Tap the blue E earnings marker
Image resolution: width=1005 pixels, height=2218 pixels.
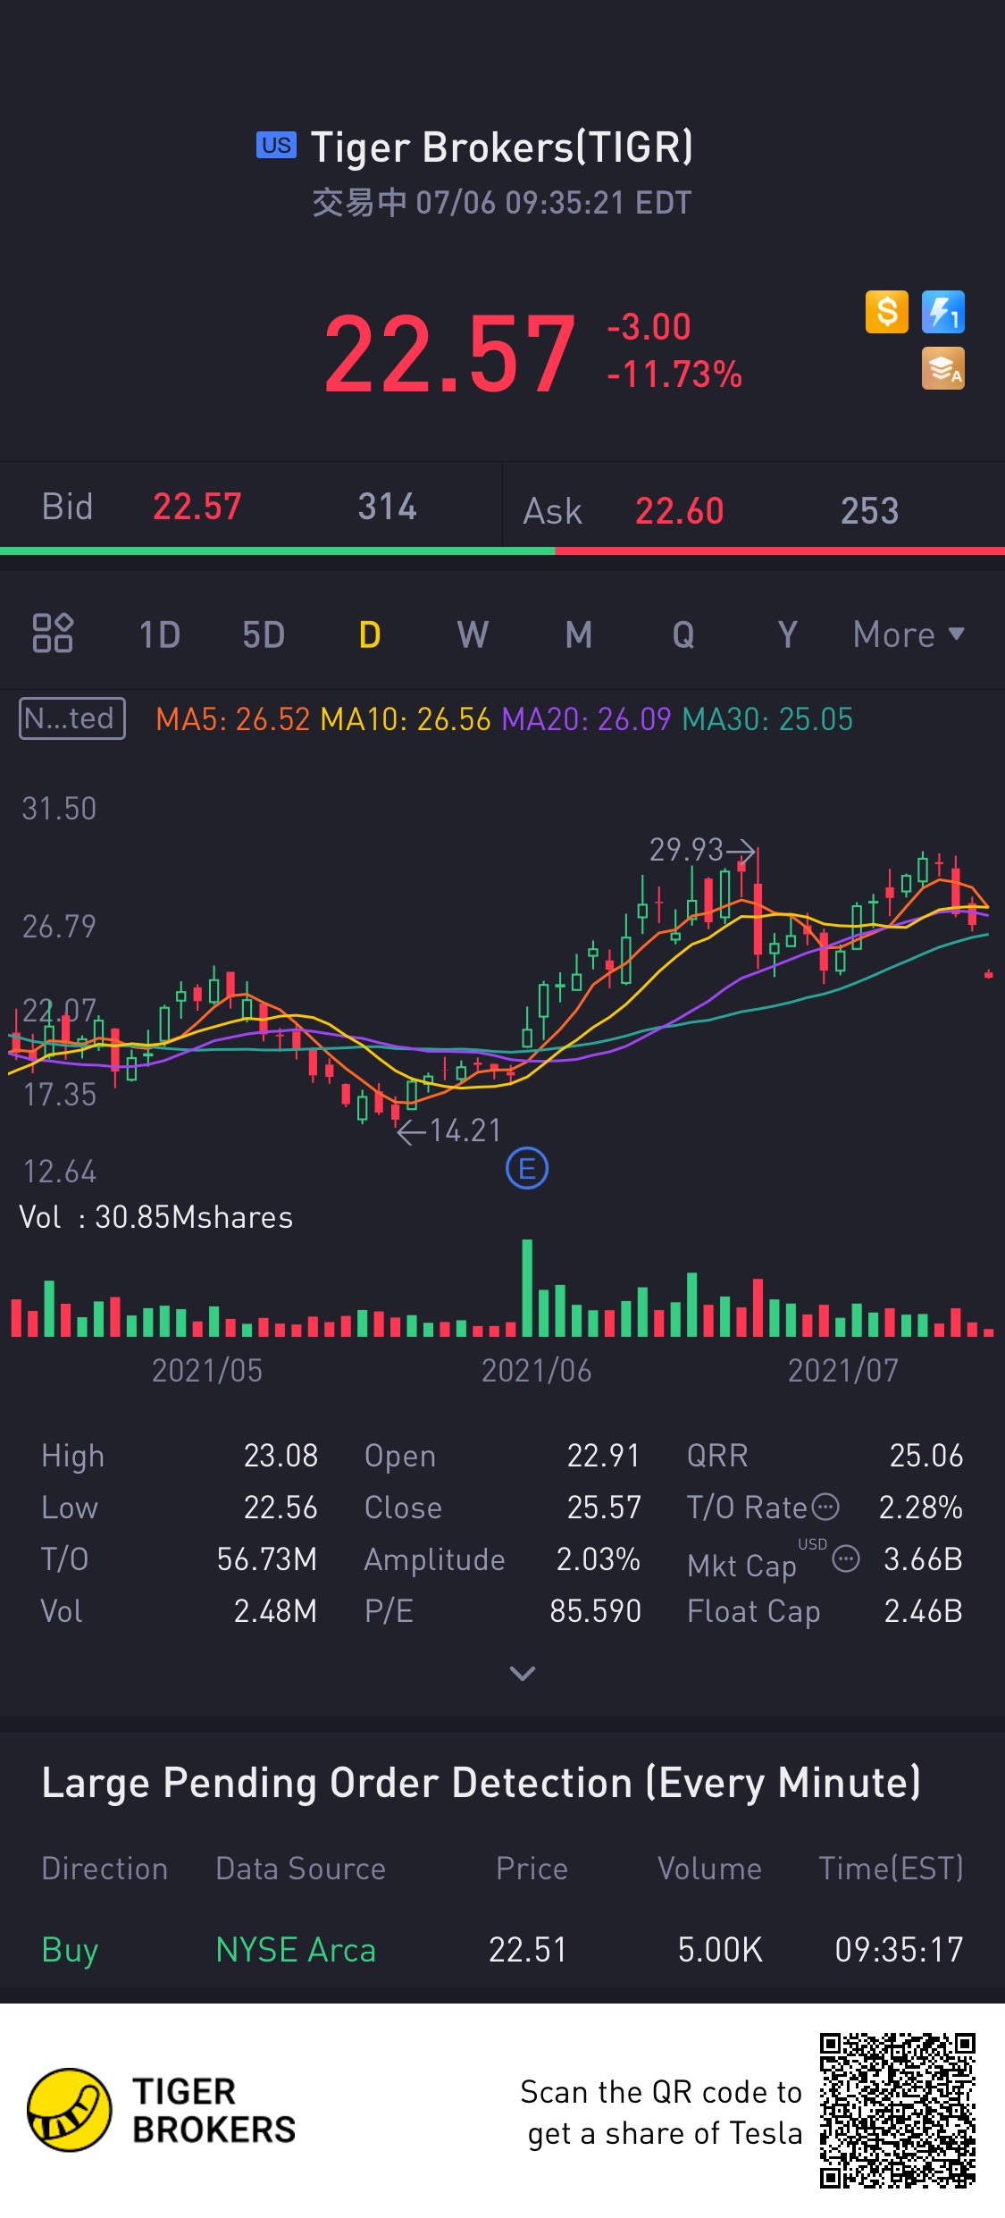click(527, 1168)
